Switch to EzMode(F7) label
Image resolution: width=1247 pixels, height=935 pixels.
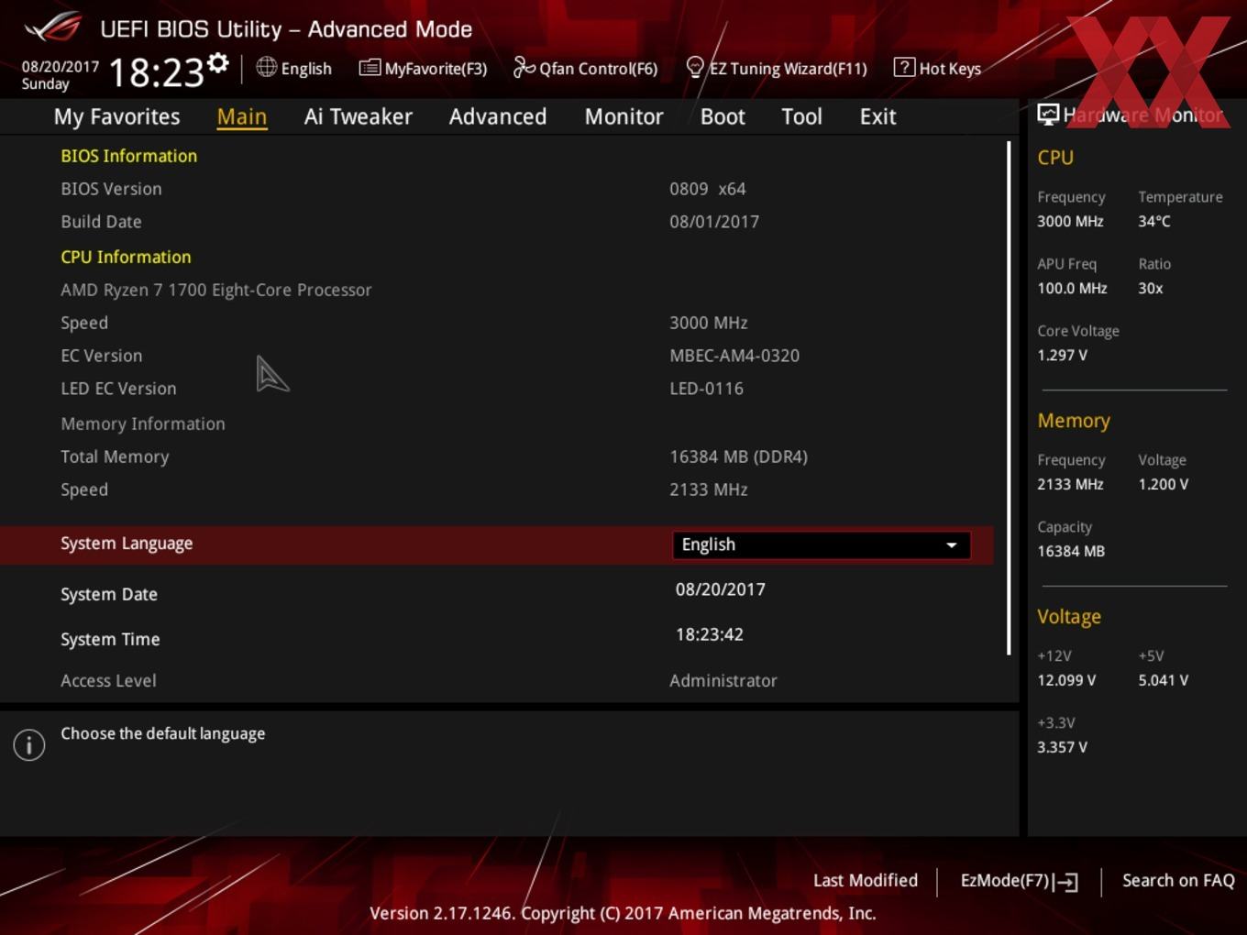pos(1004,880)
